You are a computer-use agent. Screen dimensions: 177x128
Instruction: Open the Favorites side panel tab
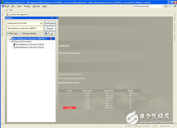point(175,17)
